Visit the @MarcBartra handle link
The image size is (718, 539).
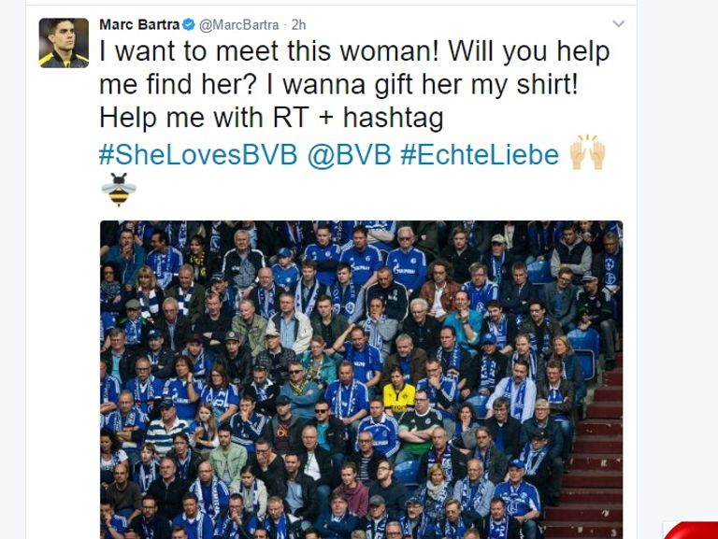[238, 24]
